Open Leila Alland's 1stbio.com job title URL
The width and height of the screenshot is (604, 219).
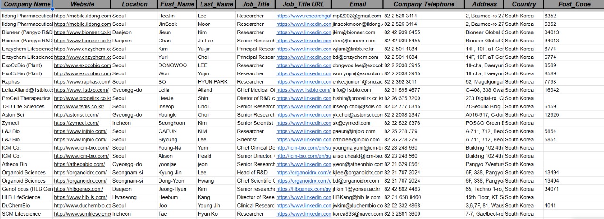click(303, 90)
